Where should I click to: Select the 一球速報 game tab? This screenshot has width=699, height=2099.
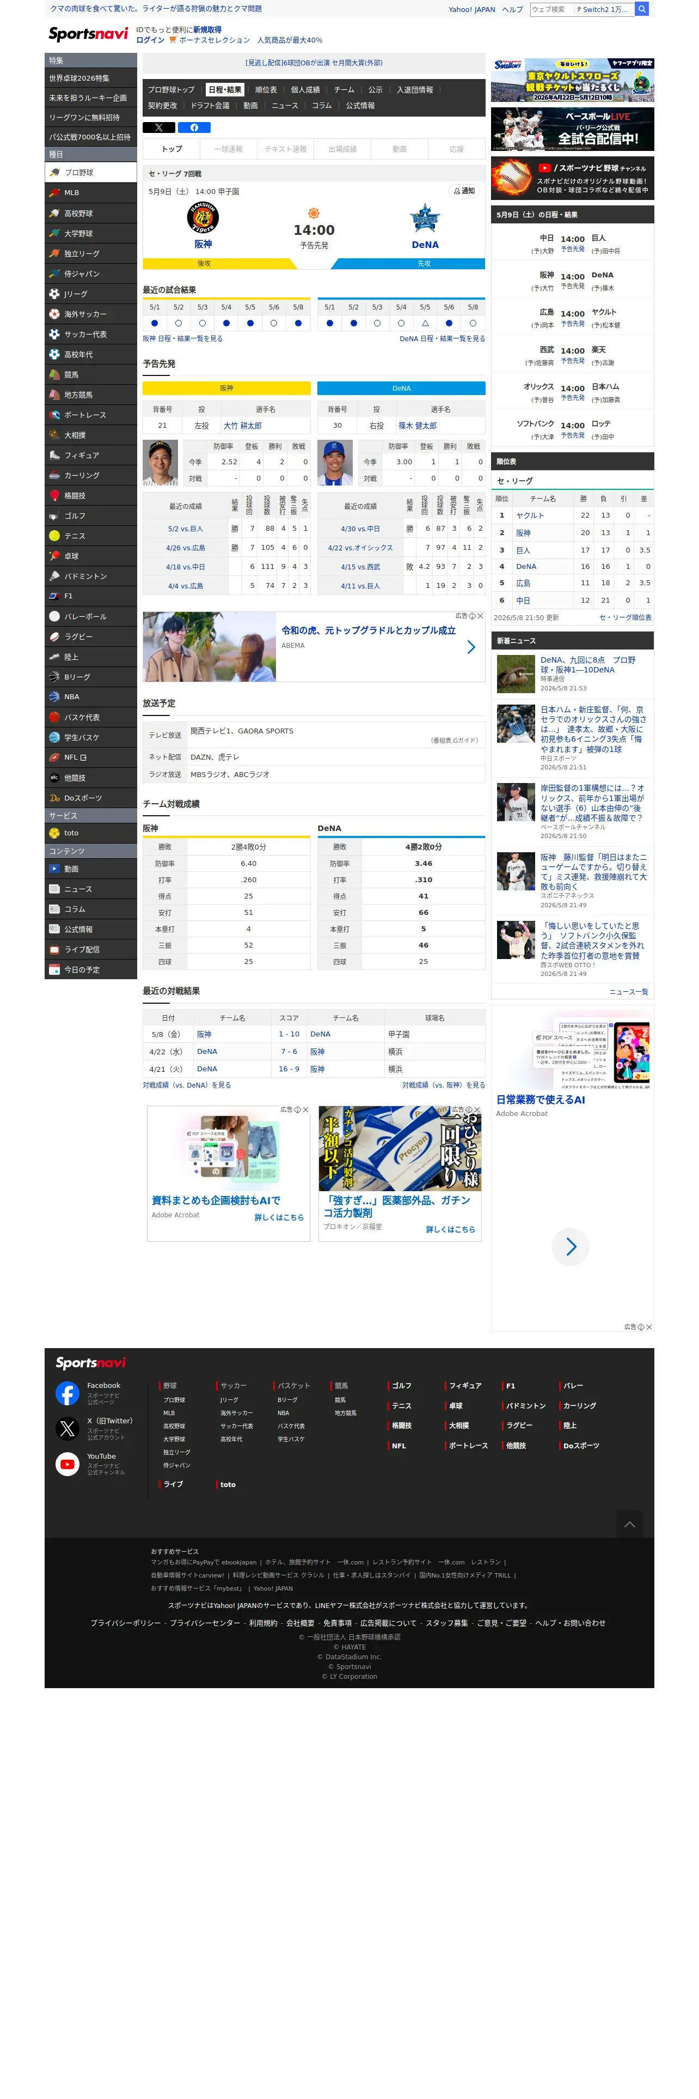coord(229,149)
